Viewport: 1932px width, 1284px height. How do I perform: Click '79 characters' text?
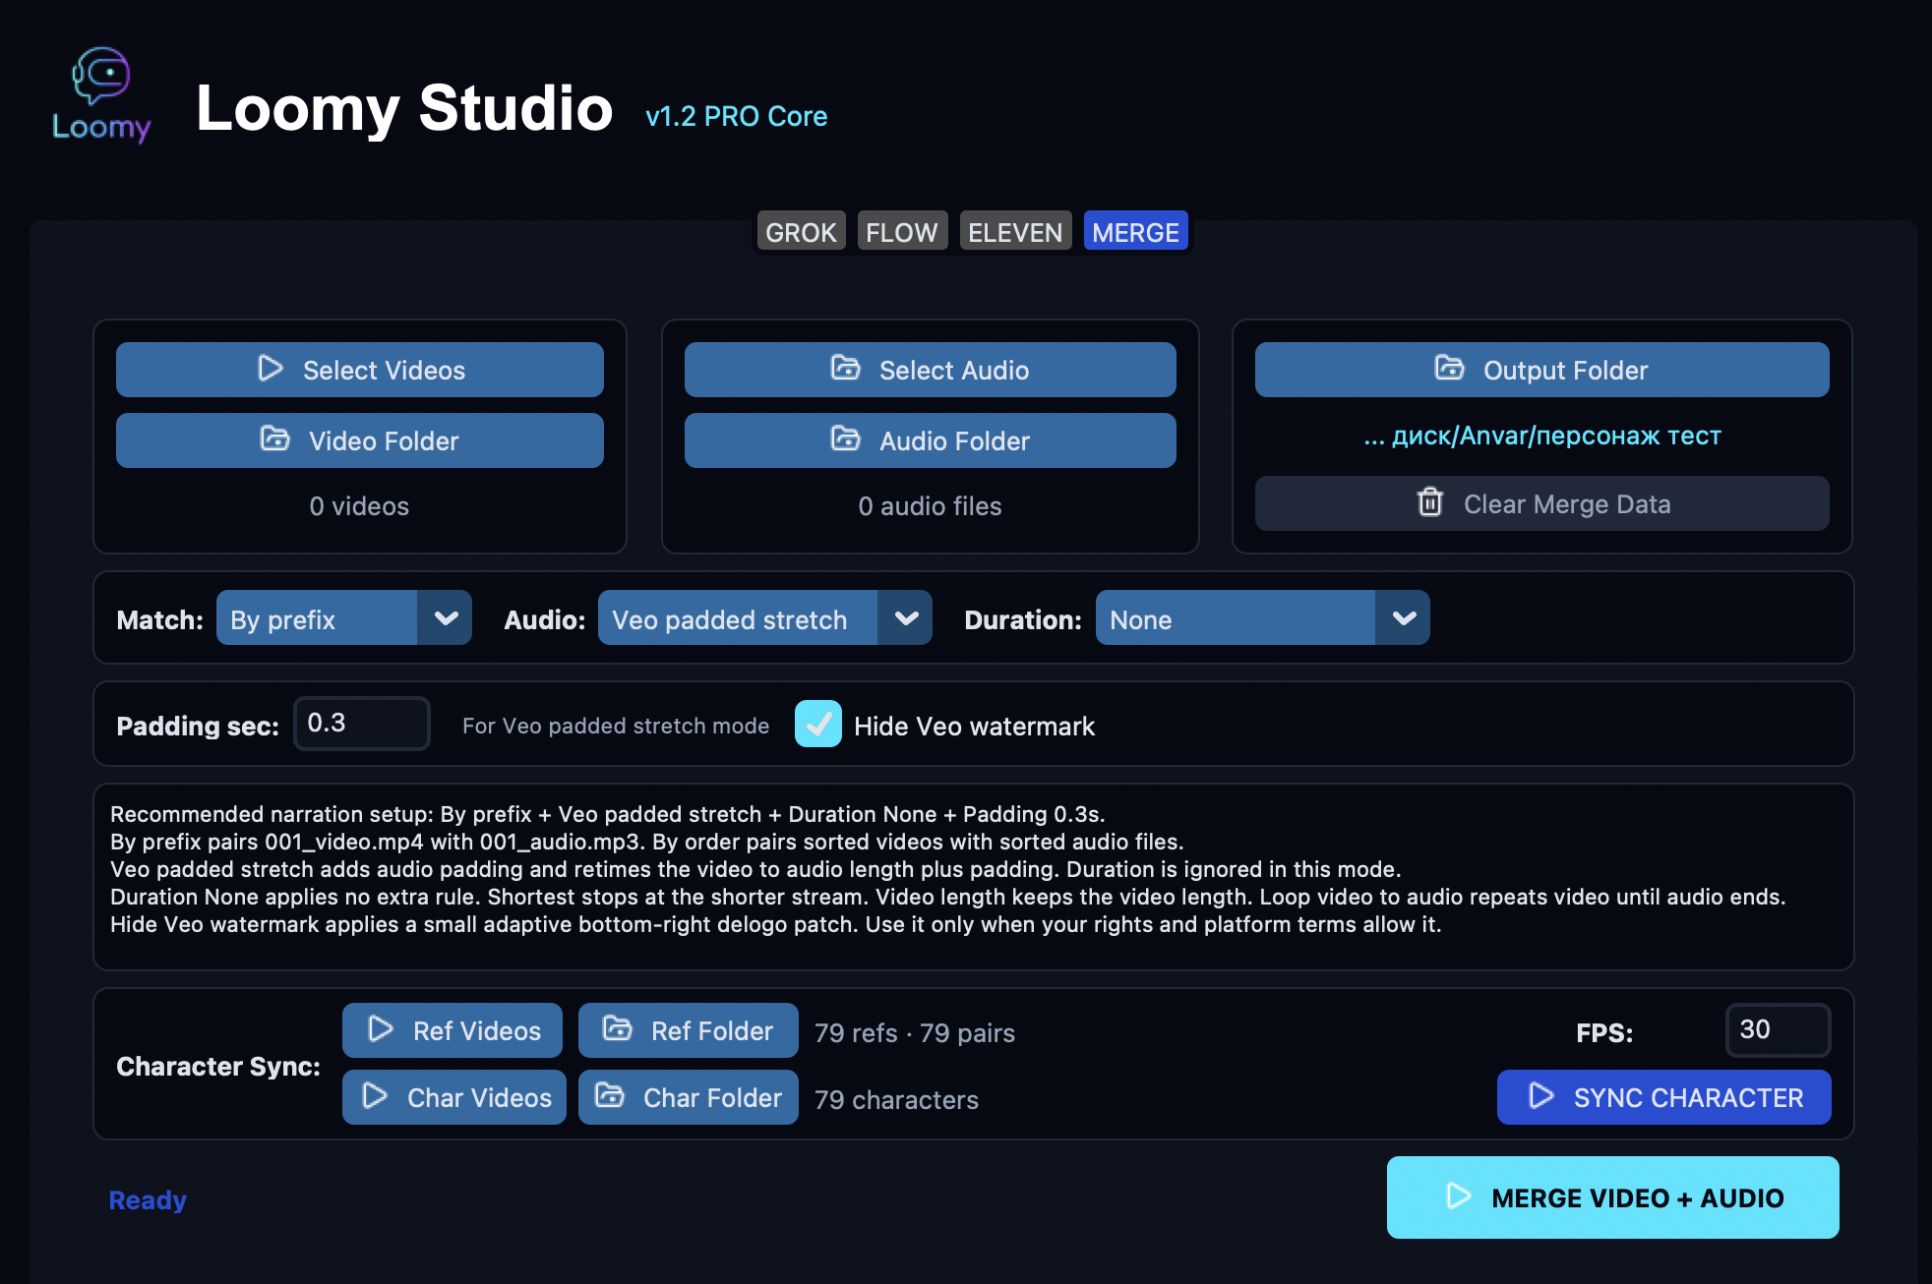(896, 1100)
